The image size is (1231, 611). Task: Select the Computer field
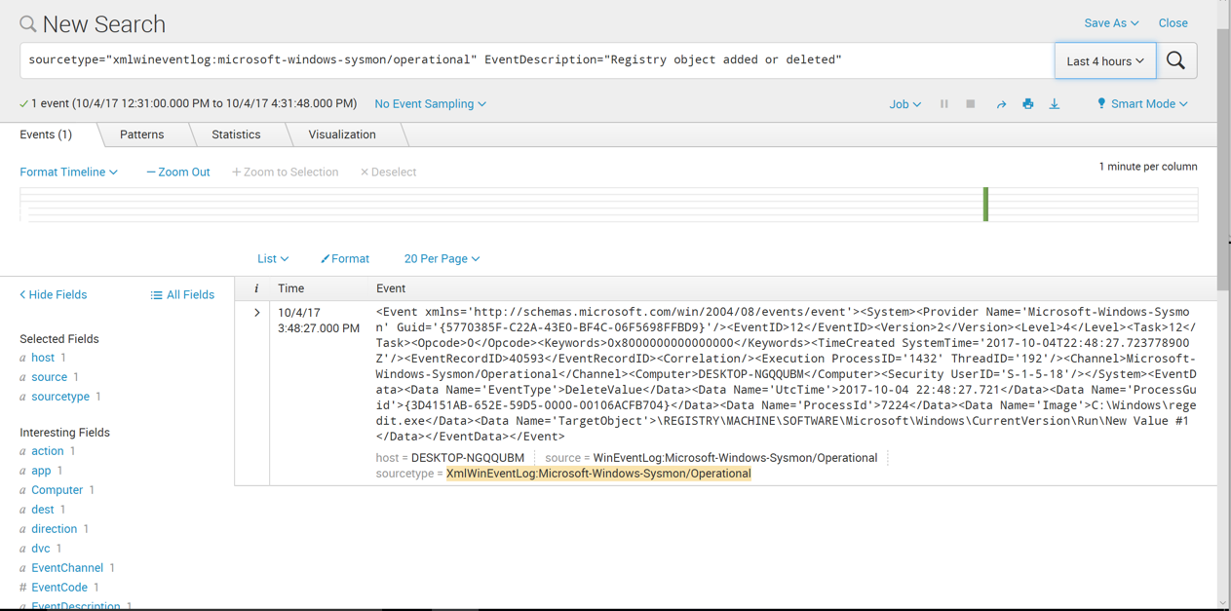tap(57, 490)
